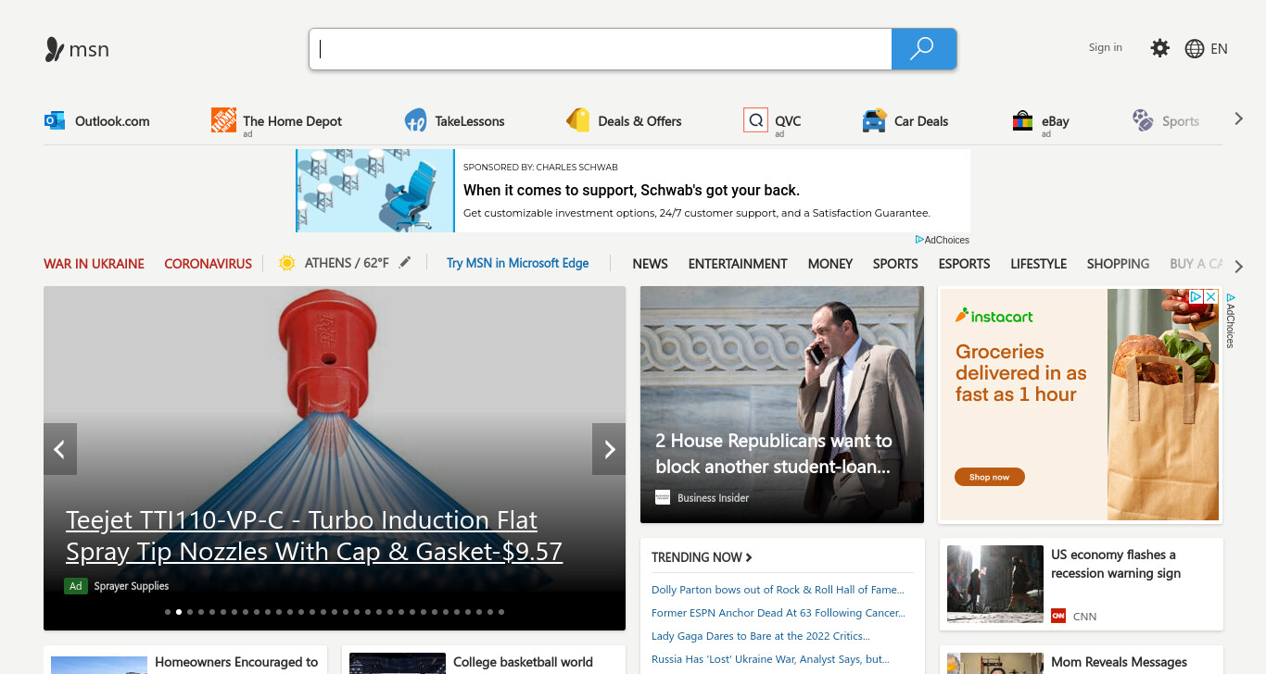This screenshot has height=674, width=1266.
Task: Open Outlook.com envelope icon
Action: (x=55, y=120)
